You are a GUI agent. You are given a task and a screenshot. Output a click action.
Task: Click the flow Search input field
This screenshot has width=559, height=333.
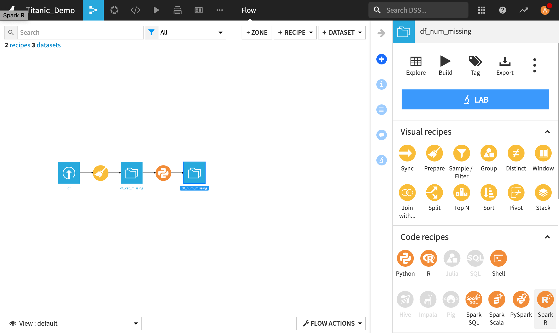point(80,33)
